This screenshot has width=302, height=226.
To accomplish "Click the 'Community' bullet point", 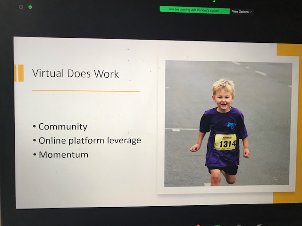I will click(62, 127).
